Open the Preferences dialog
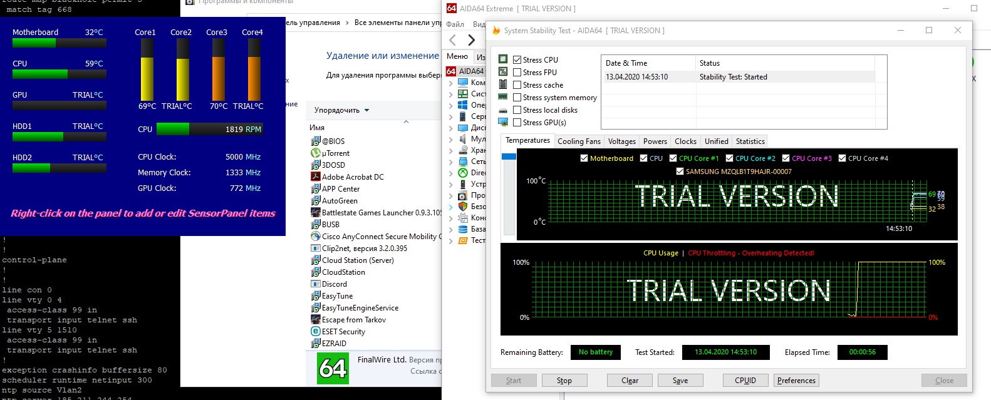Viewport: 991px width, 400px height. [x=796, y=380]
